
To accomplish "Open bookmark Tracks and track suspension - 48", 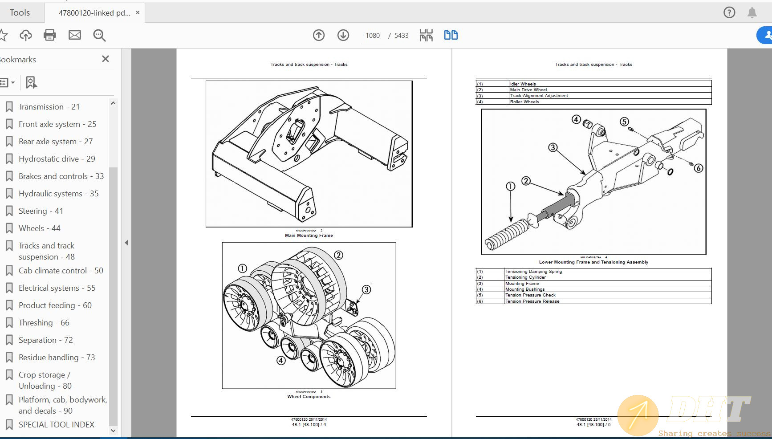I will (47, 251).
